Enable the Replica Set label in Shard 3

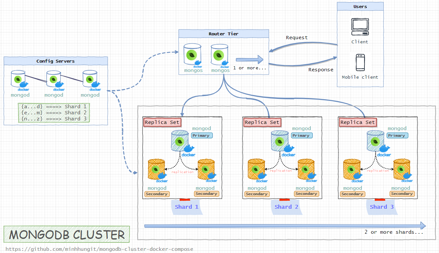click(357, 122)
